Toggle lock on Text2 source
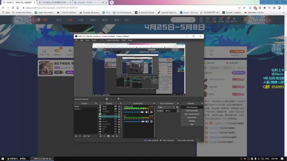Screen dimensions: 287x161 pos(119,109)
